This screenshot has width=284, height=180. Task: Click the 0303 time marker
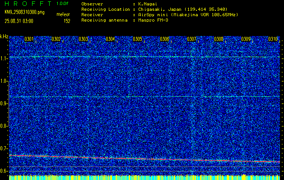tap(84, 39)
